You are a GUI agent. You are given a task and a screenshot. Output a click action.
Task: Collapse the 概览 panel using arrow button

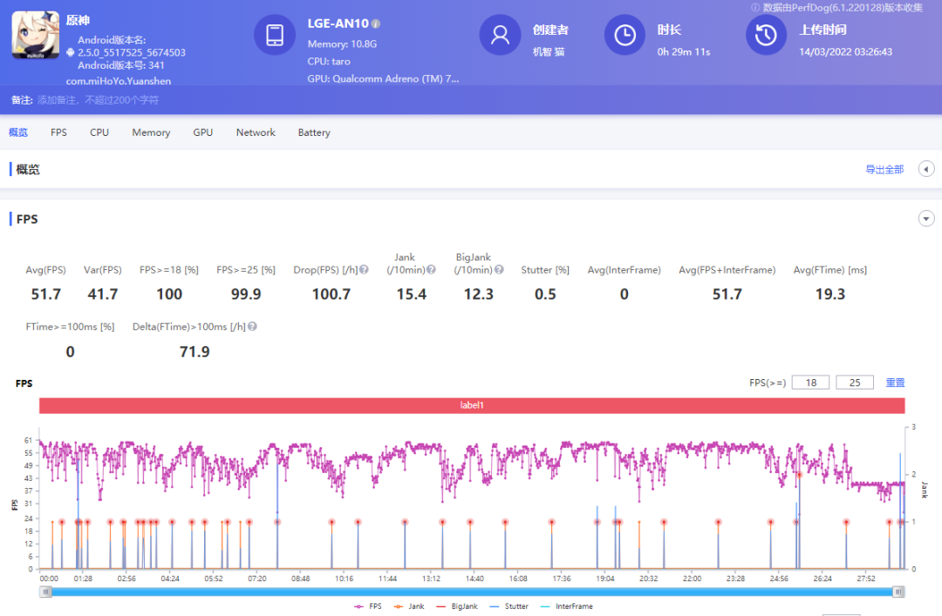(926, 169)
